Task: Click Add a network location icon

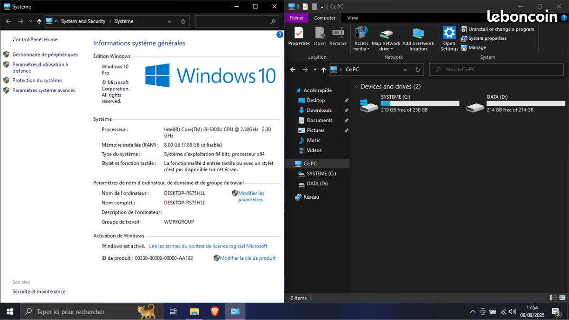Action: 418,33
